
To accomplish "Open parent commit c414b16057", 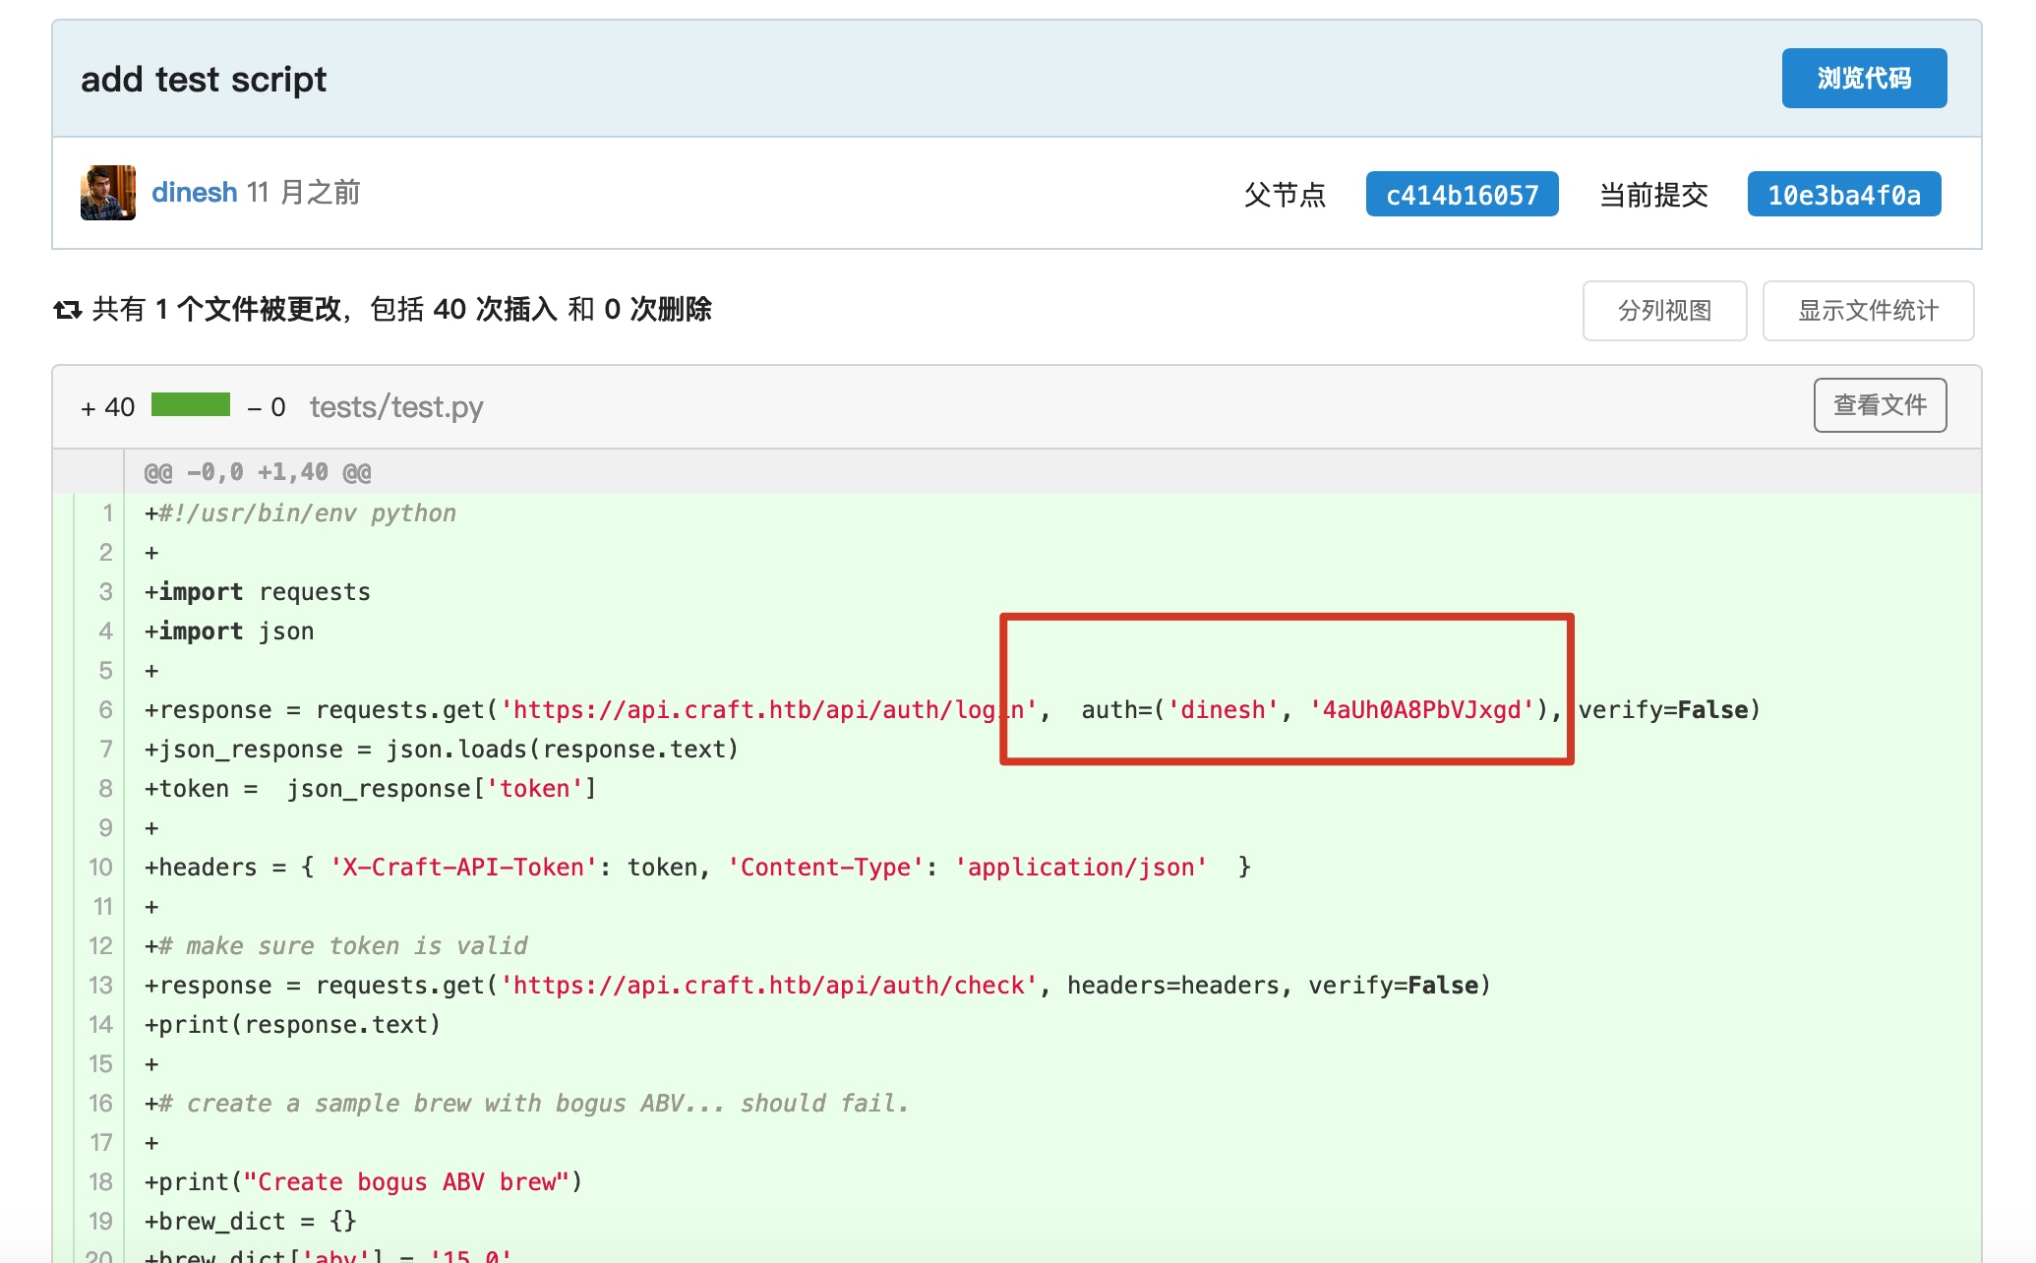I will (x=1461, y=195).
